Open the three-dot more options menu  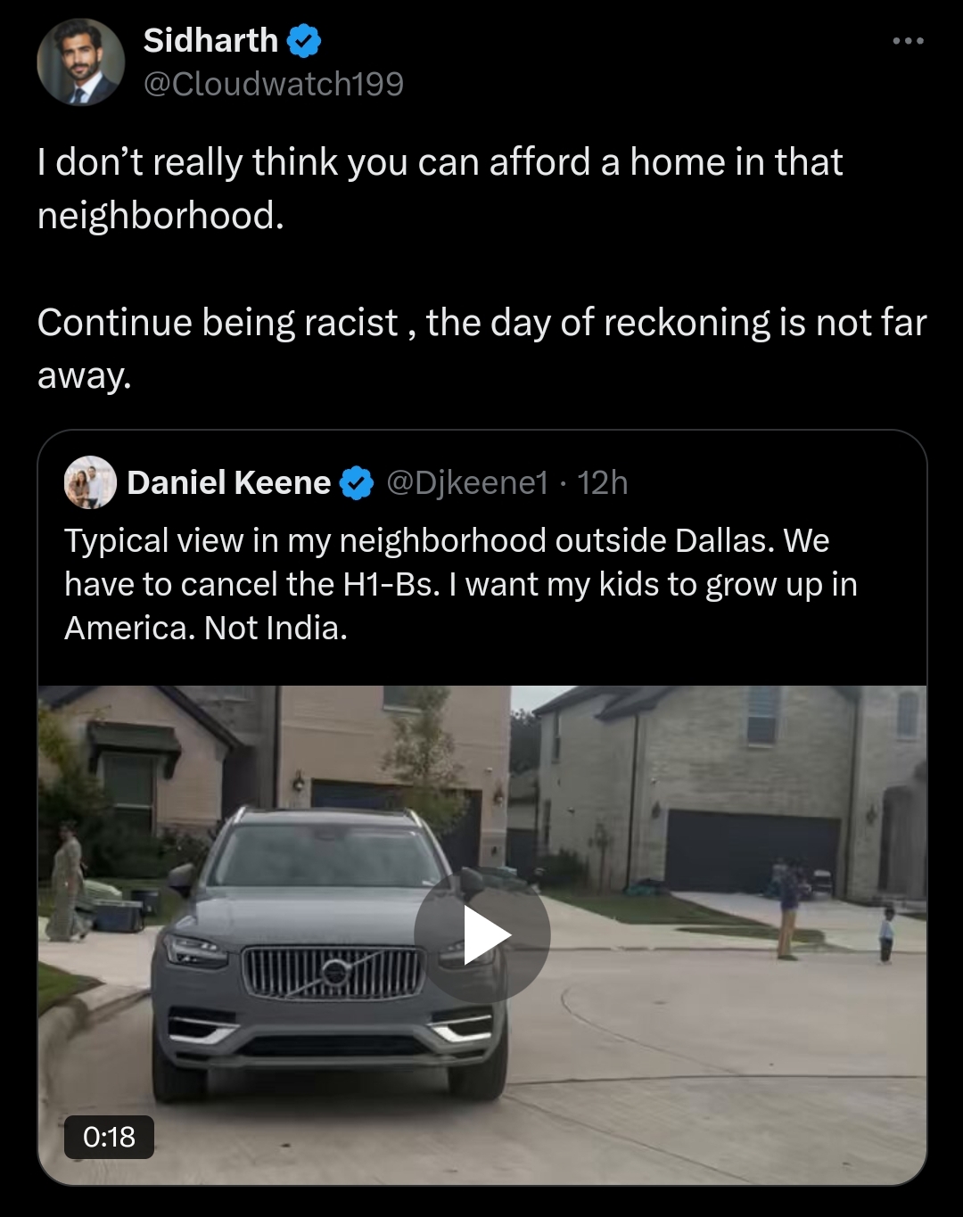[x=908, y=41]
